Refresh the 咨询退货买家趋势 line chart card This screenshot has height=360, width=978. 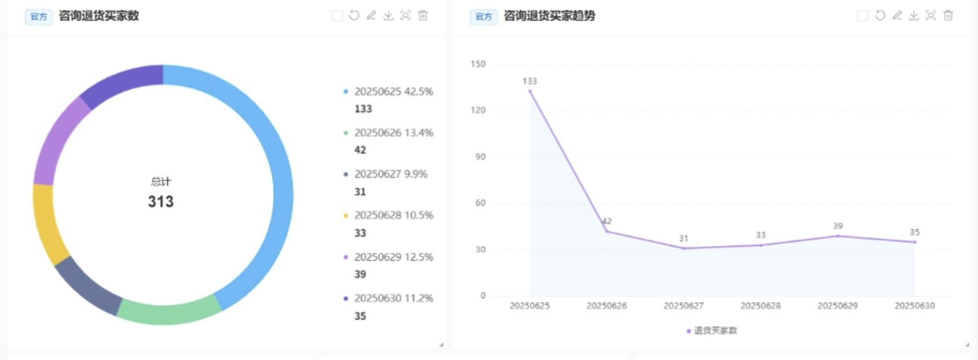(x=880, y=16)
